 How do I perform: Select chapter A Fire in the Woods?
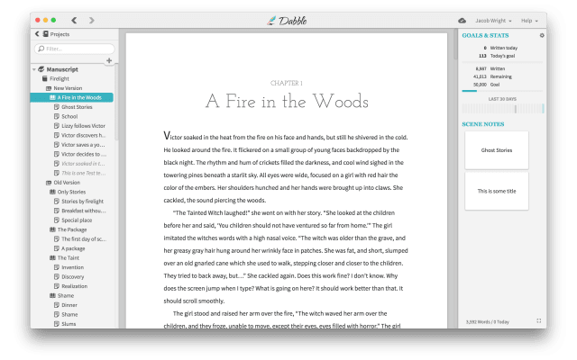(72, 97)
